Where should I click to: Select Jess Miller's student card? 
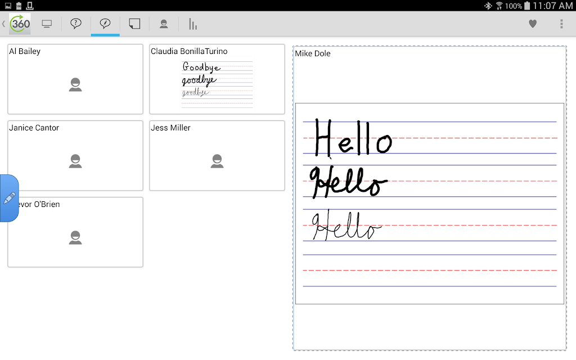217,155
